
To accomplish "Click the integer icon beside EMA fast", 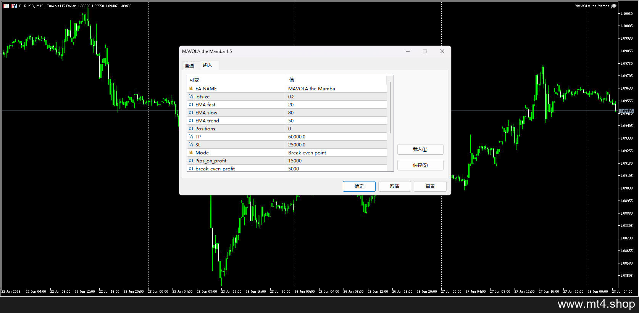I will click(x=191, y=105).
